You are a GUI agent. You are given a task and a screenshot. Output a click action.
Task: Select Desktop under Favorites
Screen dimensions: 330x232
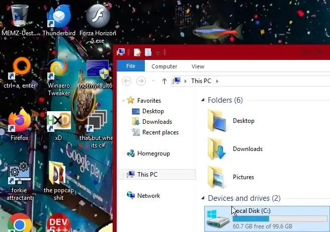(x=153, y=111)
